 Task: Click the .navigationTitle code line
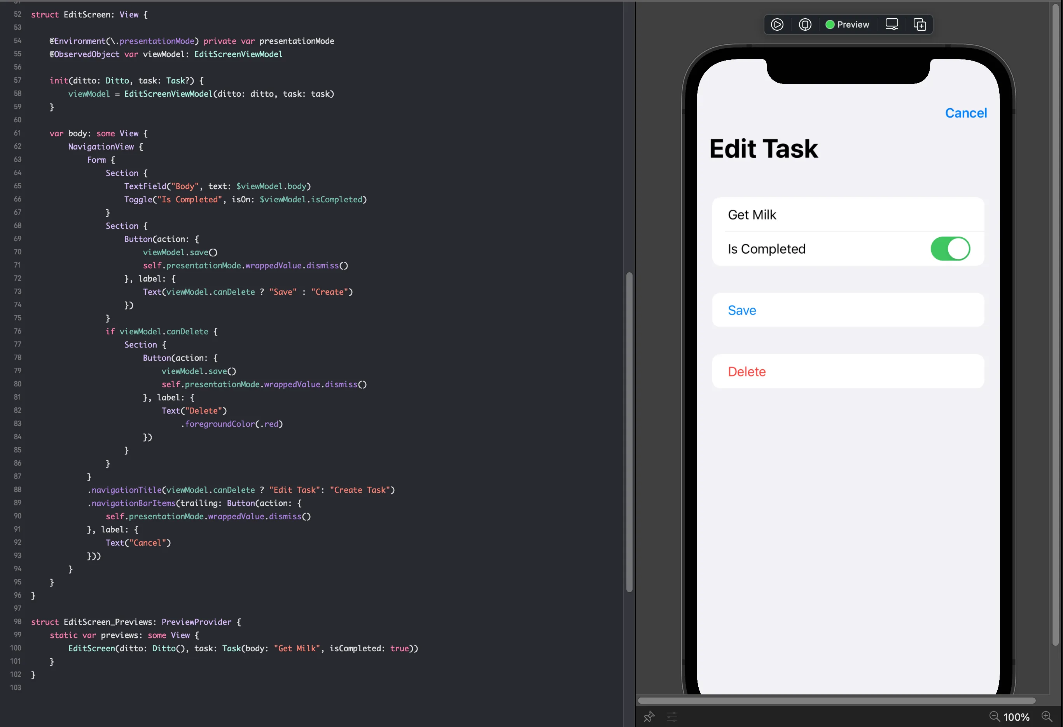241,490
